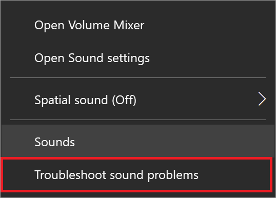Image resolution: width=276 pixels, height=198 pixels.
Task: Choose the highlighted Sounds item
Action: coord(138,142)
